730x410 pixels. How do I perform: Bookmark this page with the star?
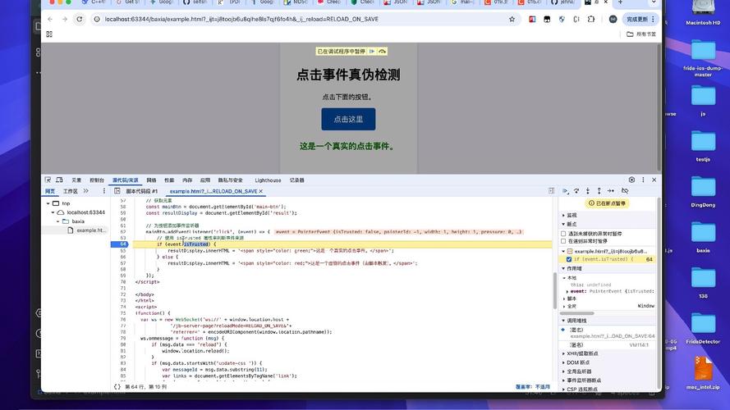(512, 19)
